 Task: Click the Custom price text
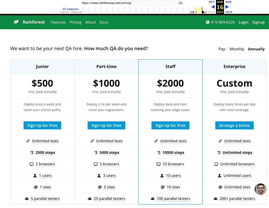(x=234, y=83)
